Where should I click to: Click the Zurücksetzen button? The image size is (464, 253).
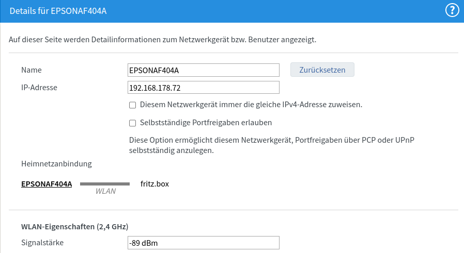(x=322, y=70)
